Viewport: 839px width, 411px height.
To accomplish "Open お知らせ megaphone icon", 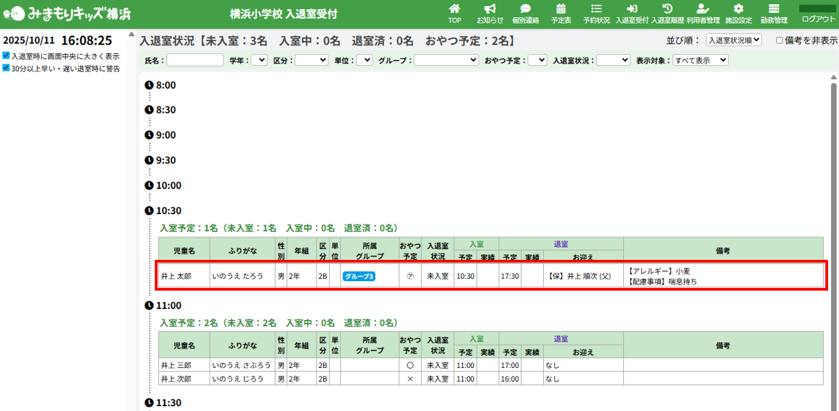I will pyautogui.click(x=490, y=9).
